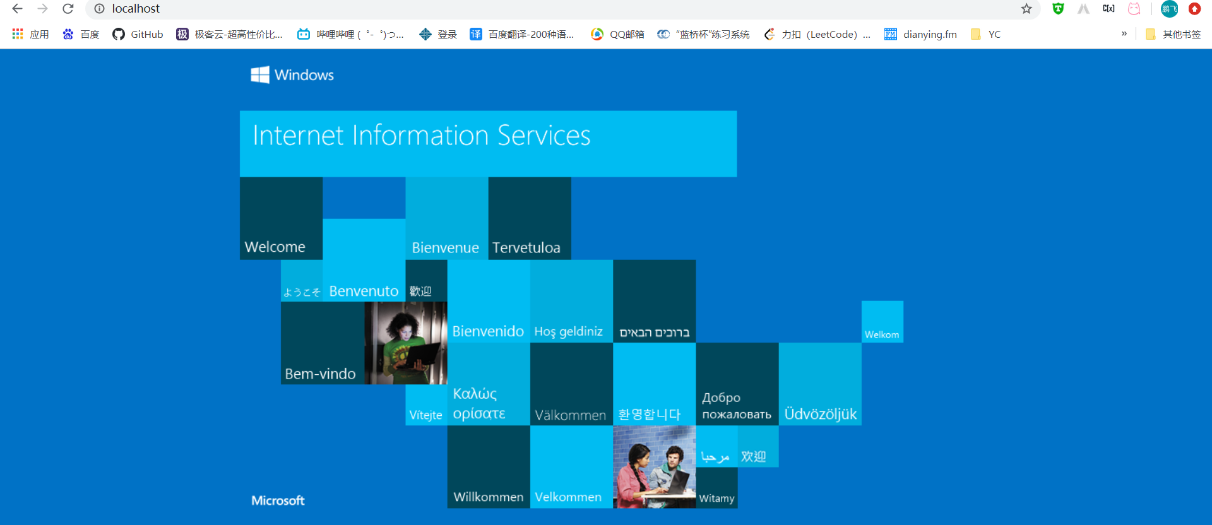The image size is (1212, 525).
Task: Open the 极客云 bookmark
Action: [x=230, y=34]
